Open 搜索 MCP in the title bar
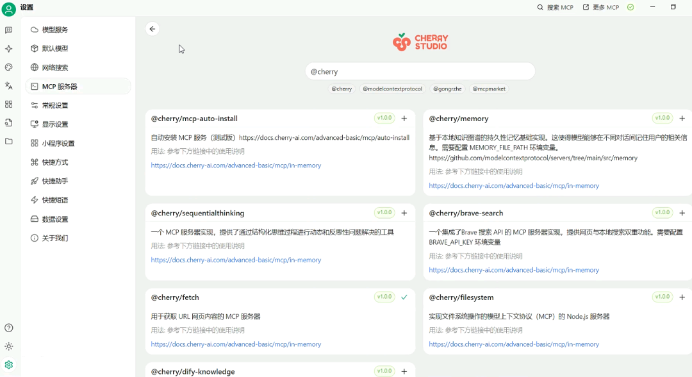Viewport: 692px width, 377px height. click(x=555, y=7)
